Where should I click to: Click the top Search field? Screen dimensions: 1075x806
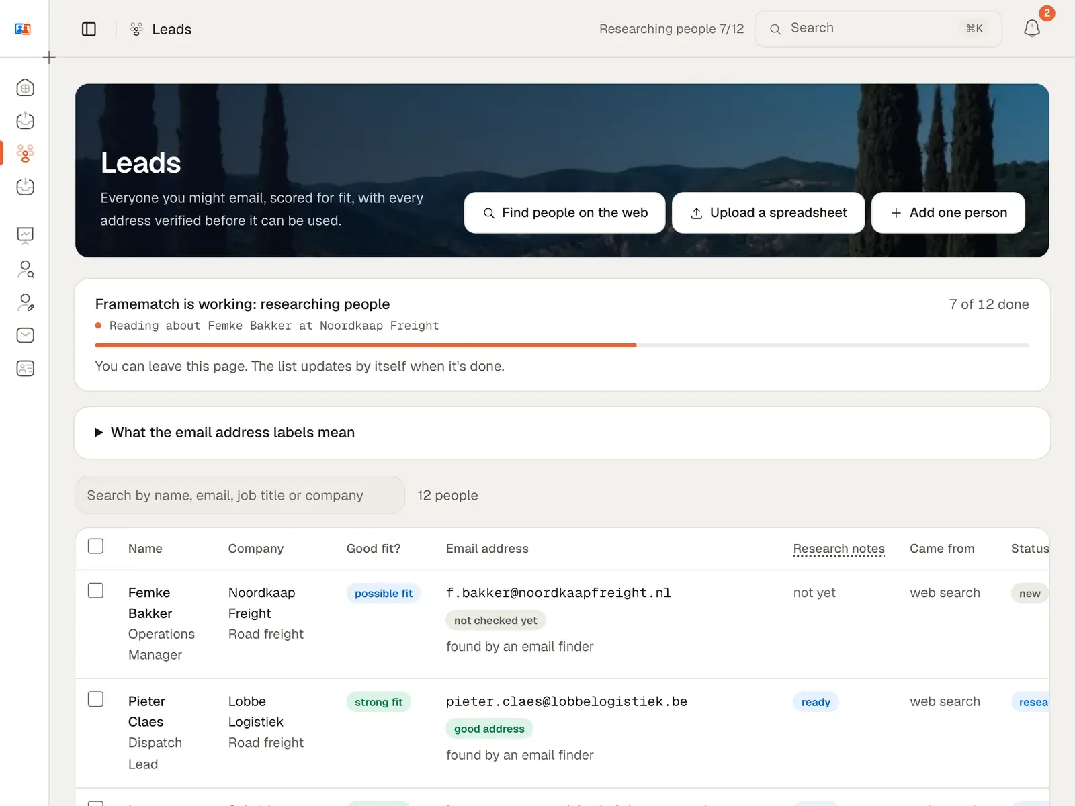878,29
